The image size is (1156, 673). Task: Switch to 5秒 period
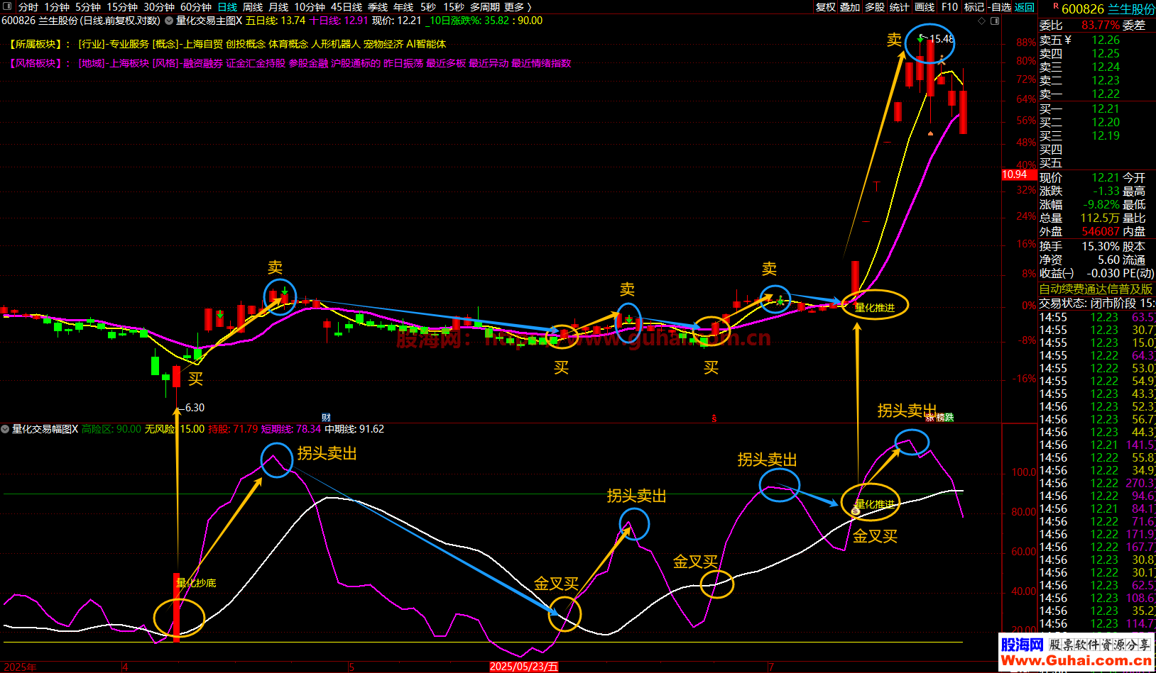[428, 7]
